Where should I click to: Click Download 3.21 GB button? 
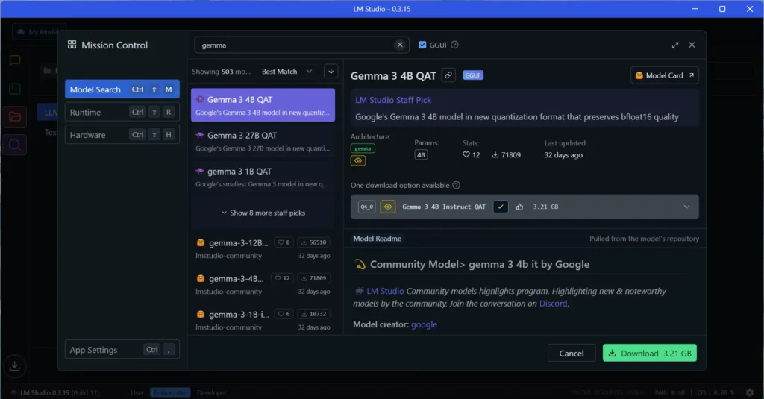pos(650,354)
